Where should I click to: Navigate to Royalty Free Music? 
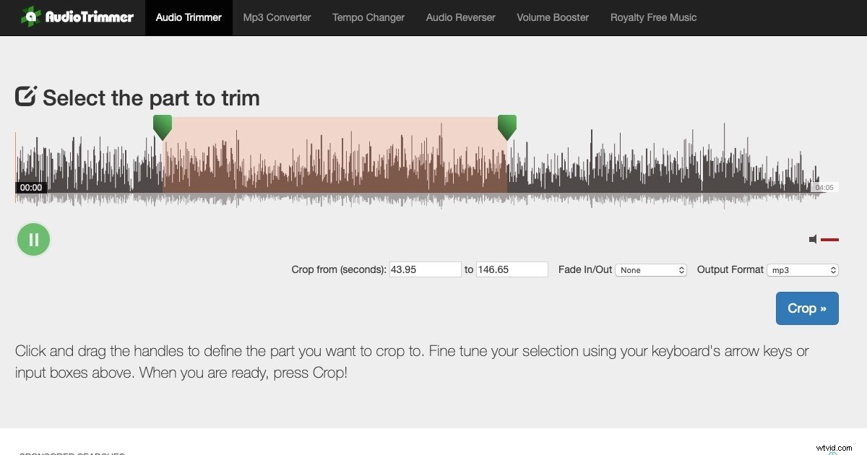(653, 17)
